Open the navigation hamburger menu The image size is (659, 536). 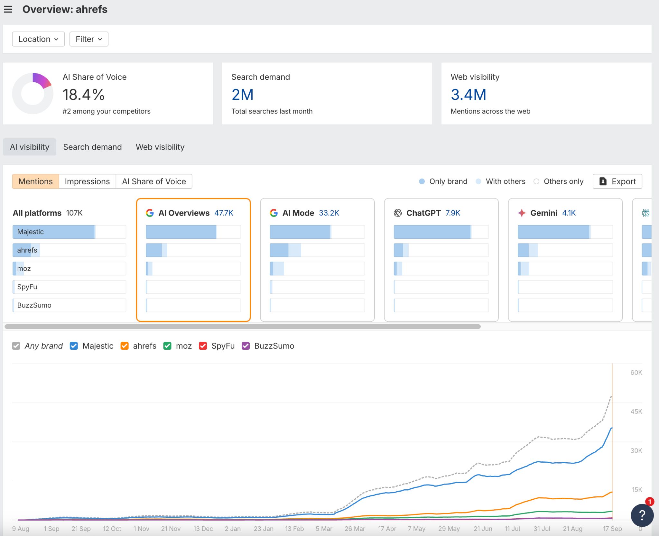(x=8, y=9)
